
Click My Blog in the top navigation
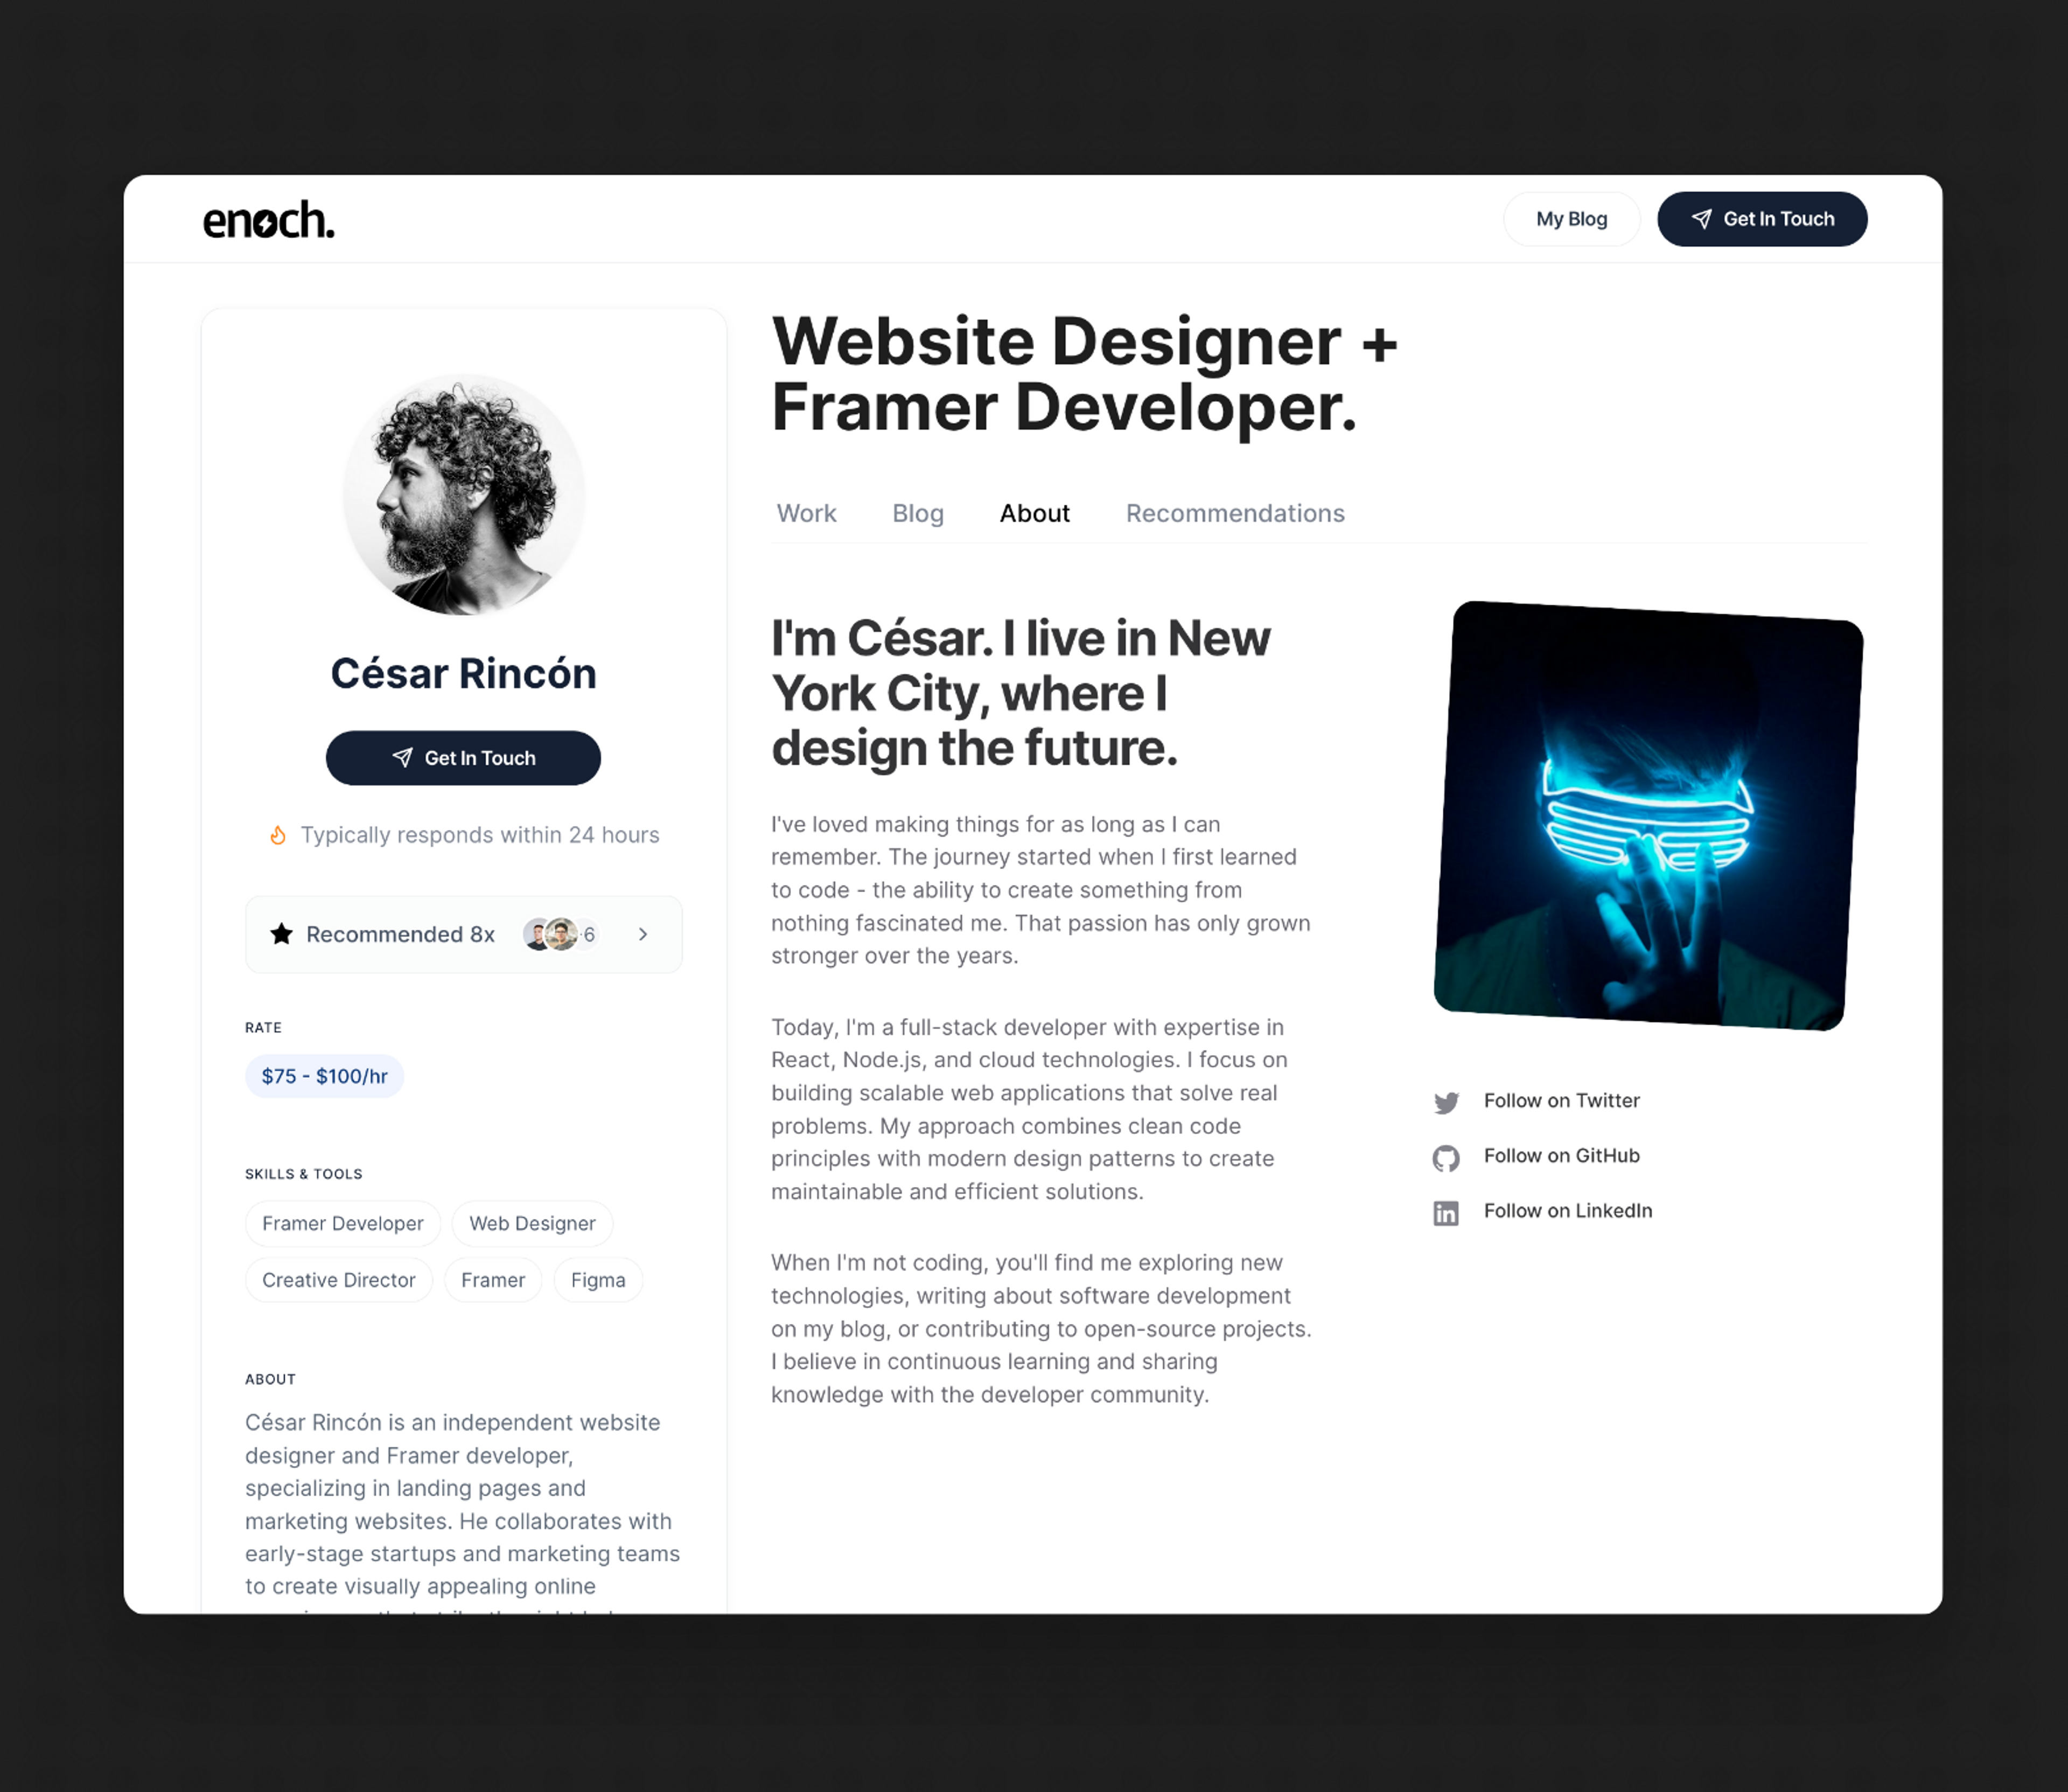1570,218
